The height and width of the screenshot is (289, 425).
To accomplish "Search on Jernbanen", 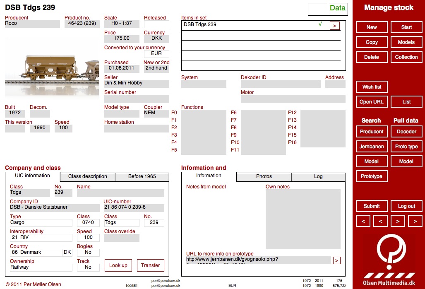I will pyautogui.click(x=372, y=147).
